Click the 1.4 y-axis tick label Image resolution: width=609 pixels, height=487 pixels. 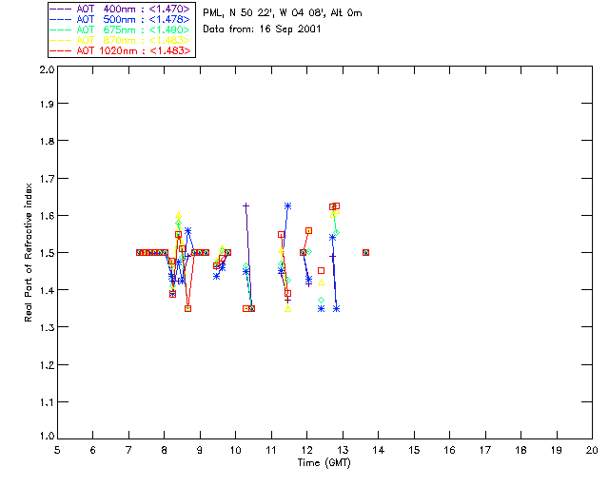pos(47,290)
